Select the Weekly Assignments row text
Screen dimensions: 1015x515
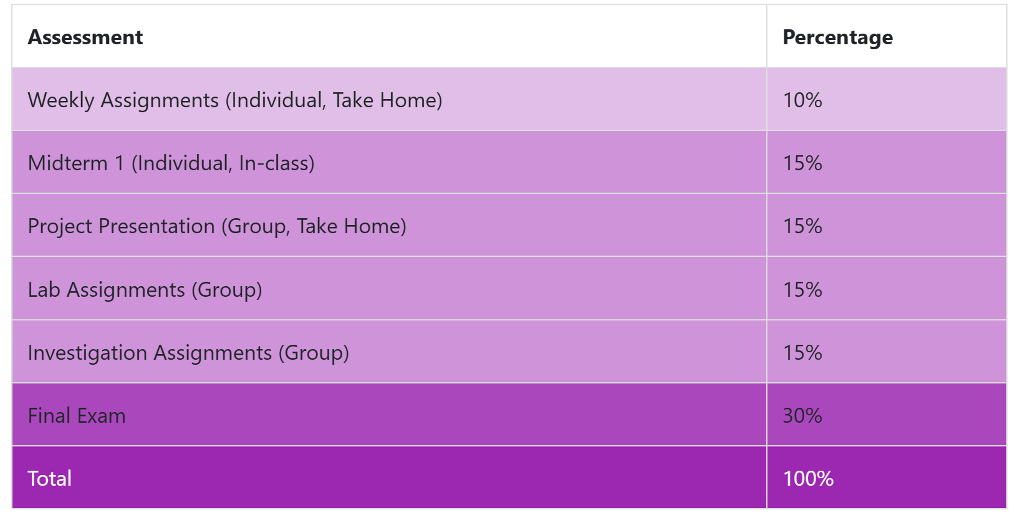pos(235,100)
